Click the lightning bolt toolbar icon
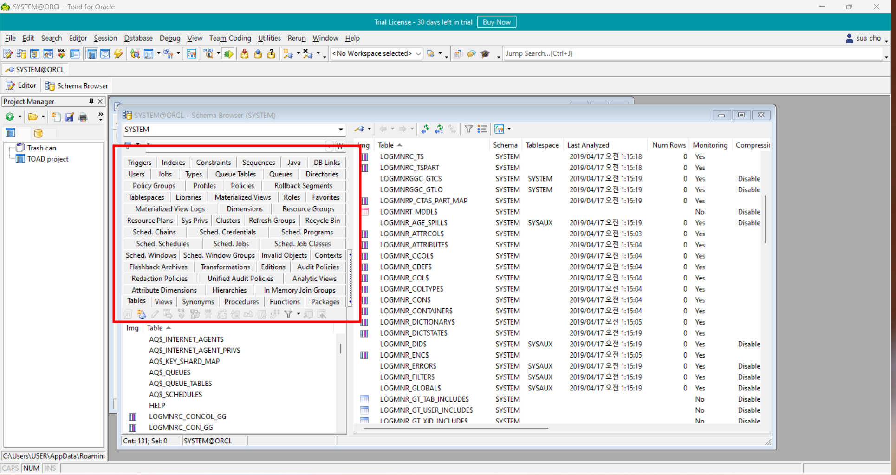This screenshot has width=896, height=475. click(118, 54)
